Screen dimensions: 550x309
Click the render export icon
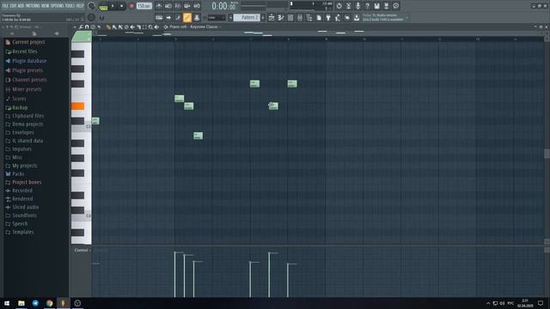386,6
